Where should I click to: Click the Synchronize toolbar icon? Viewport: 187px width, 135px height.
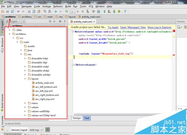tap(12, 12)
